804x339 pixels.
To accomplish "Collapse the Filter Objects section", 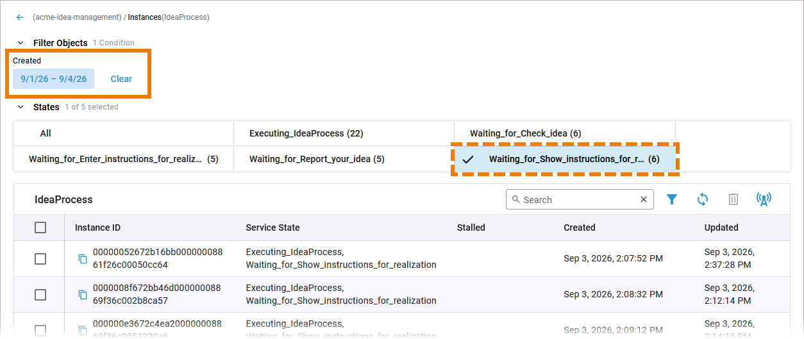I will (21, 43).
